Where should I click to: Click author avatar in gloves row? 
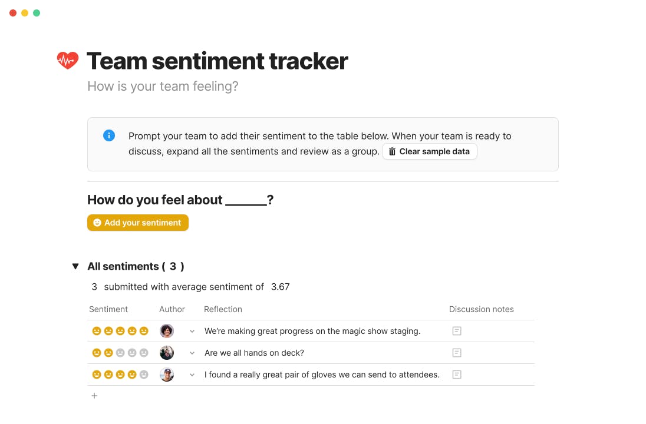167,375
